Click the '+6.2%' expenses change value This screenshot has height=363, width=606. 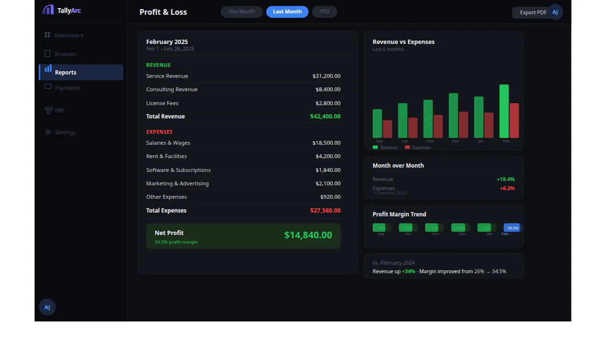pyautogui.click(x=507, y=188)
